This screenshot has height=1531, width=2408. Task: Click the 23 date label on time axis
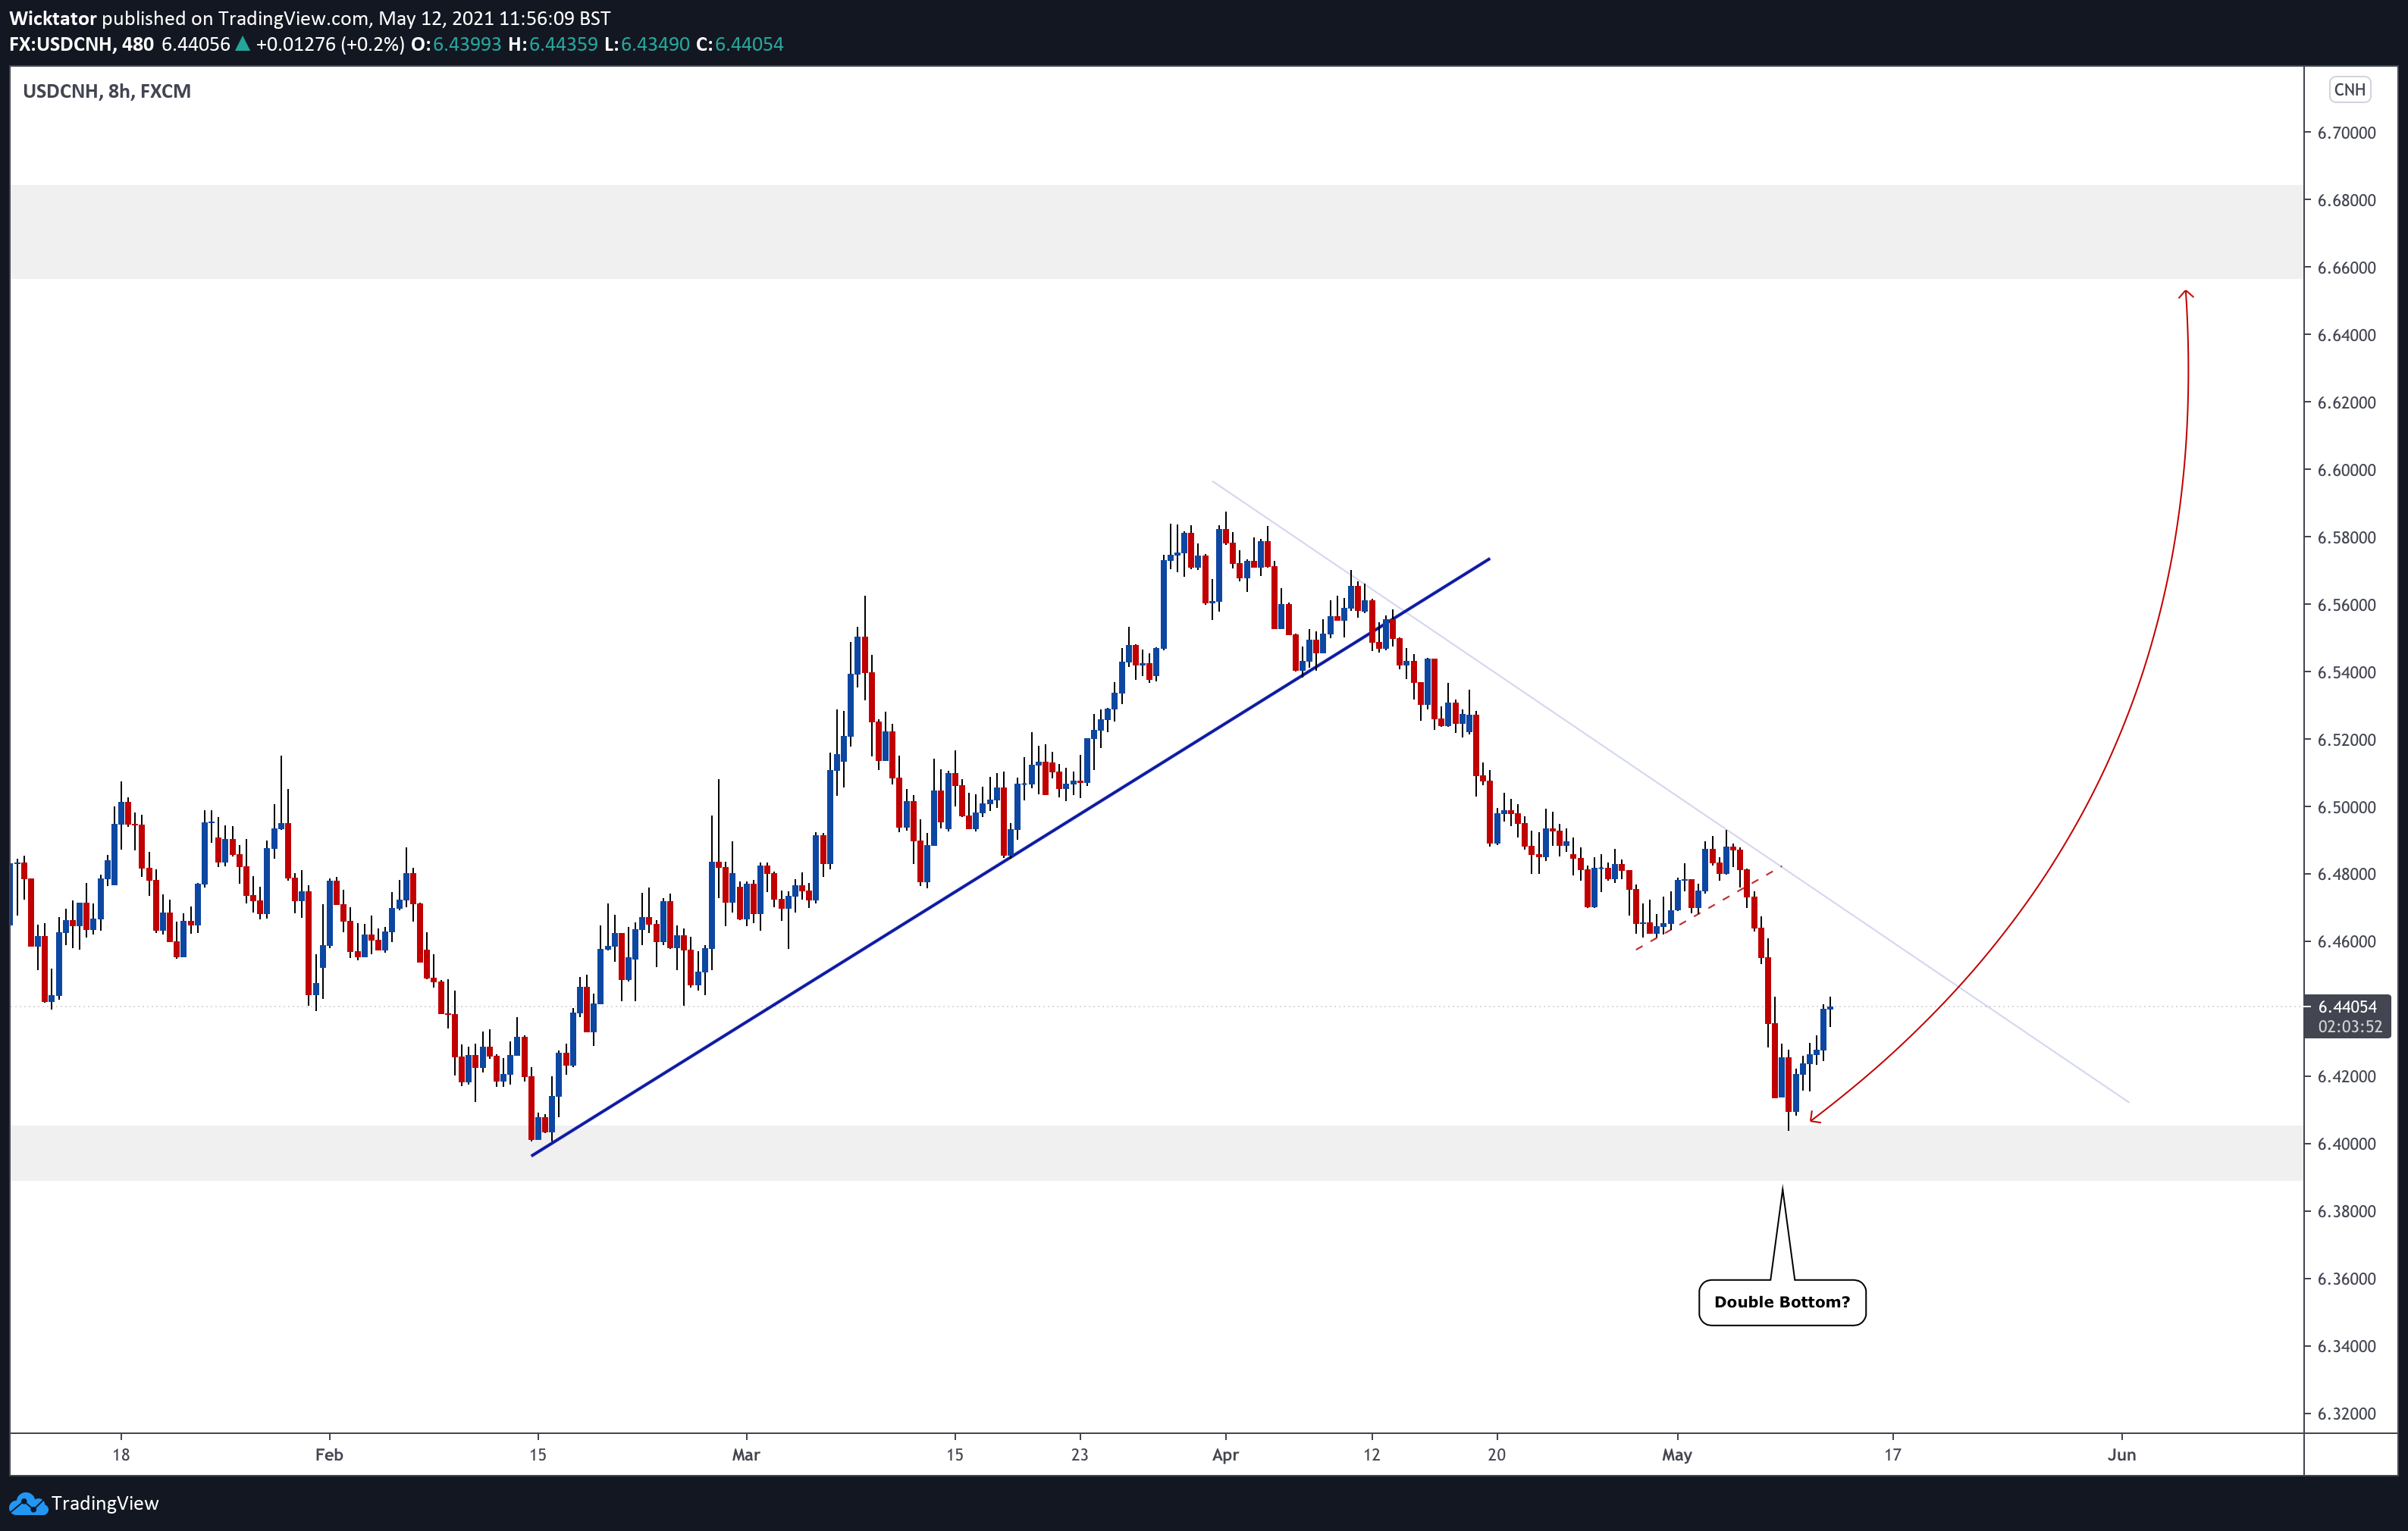1080,1455
